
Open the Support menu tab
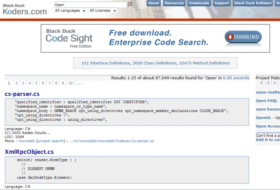(x=222, y=3)
